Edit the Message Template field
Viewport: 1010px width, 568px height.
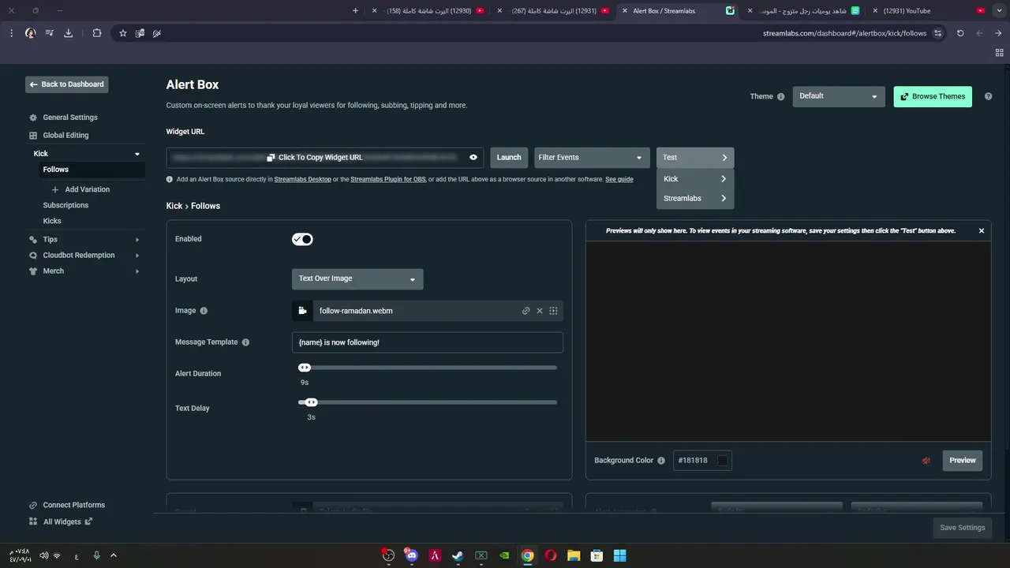tap(428, 342)
